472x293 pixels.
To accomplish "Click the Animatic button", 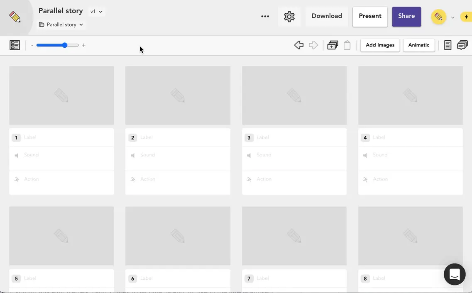I will (419, 45).
